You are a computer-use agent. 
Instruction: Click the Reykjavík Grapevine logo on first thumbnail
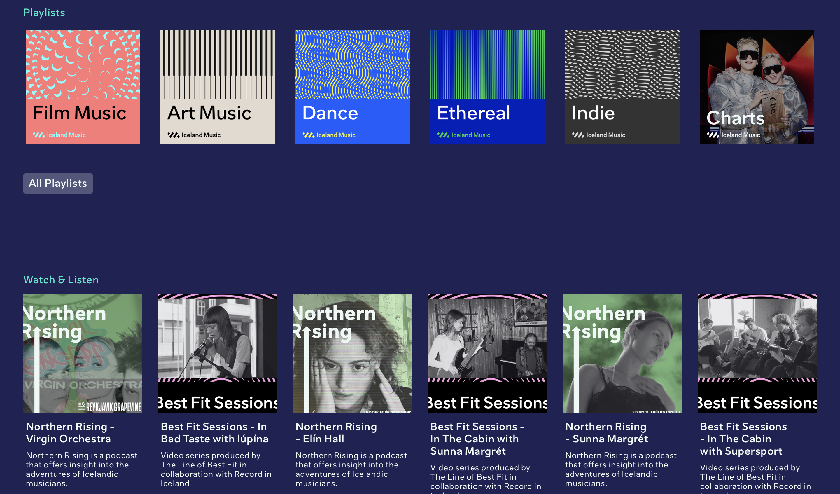[x=110, y=406]
